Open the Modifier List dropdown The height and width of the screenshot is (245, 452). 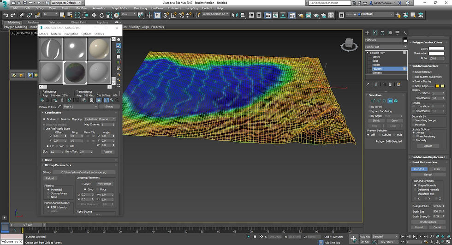[386, 47]
